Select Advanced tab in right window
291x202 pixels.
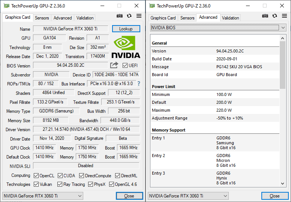coord(208,18)
